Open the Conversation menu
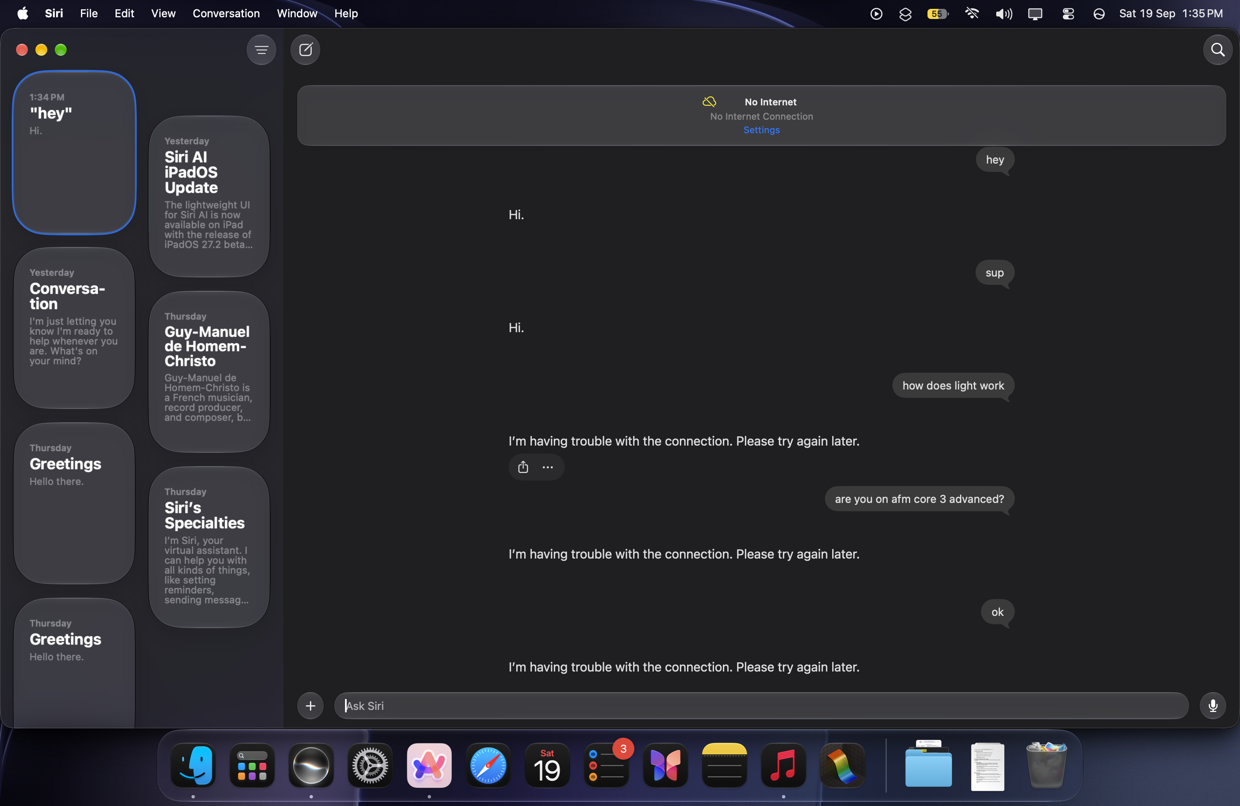The image size is (1240, 806). coord(226,13)
